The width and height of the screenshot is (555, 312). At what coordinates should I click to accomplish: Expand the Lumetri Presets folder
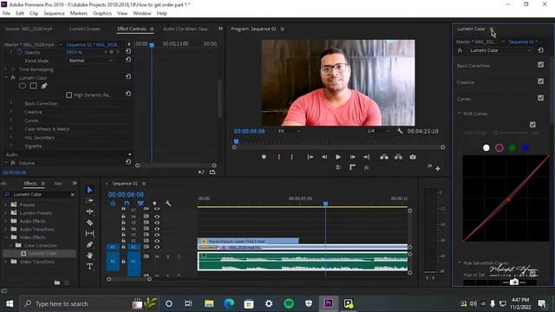6,213
